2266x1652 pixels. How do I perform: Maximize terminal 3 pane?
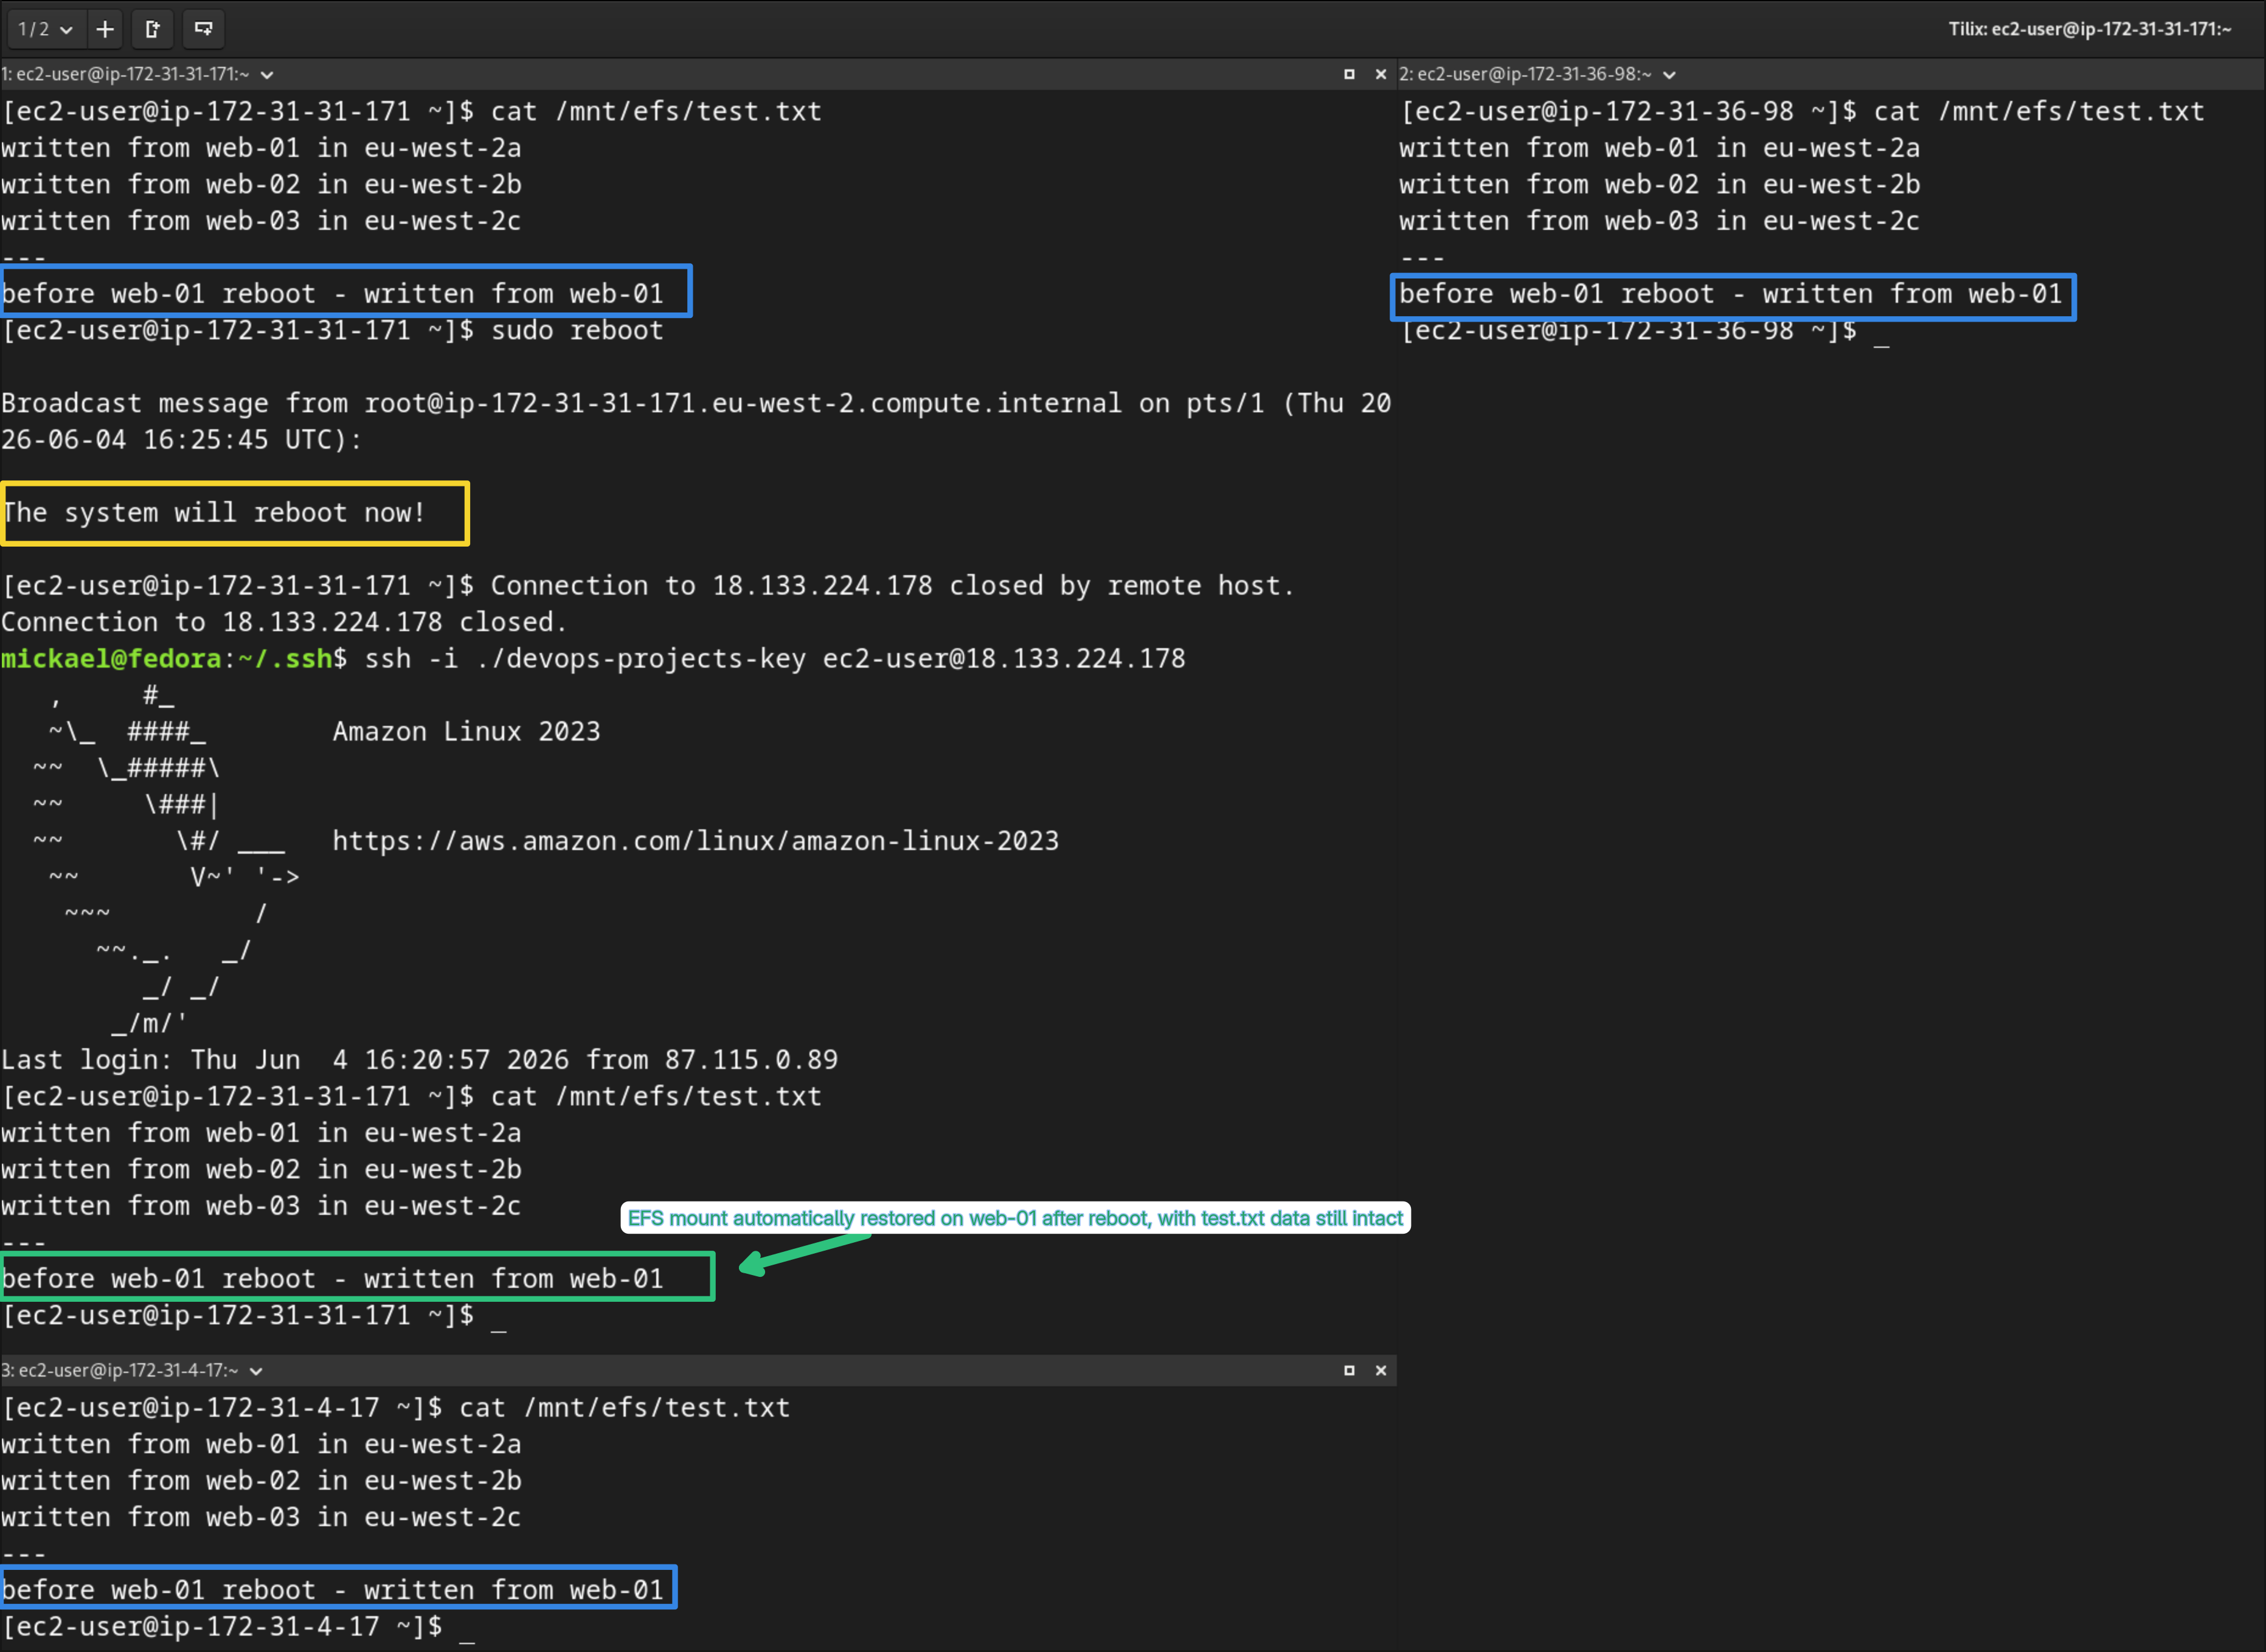click(1349, 1370)
